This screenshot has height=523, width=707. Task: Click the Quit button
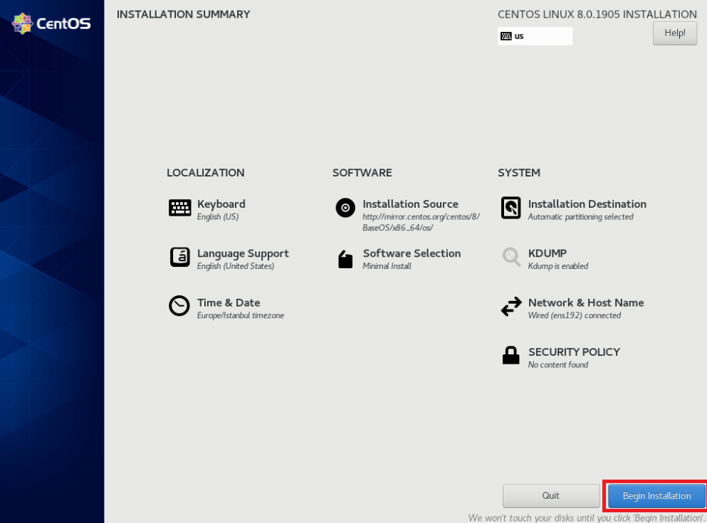tap(550, 495)
